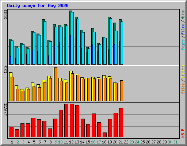
Task: Click the 3533 hits axis value
Action: 5,14
